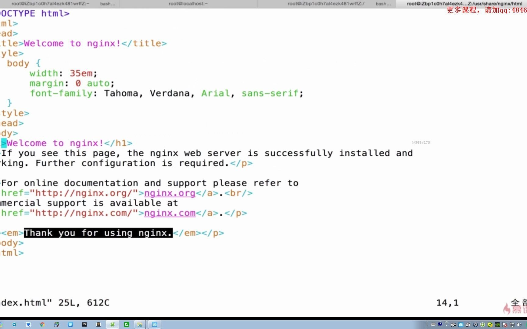The height and width of the screenshot is (329, 527).
Task: Click the 'body {' selector line
Action: (x=24, y=63)
